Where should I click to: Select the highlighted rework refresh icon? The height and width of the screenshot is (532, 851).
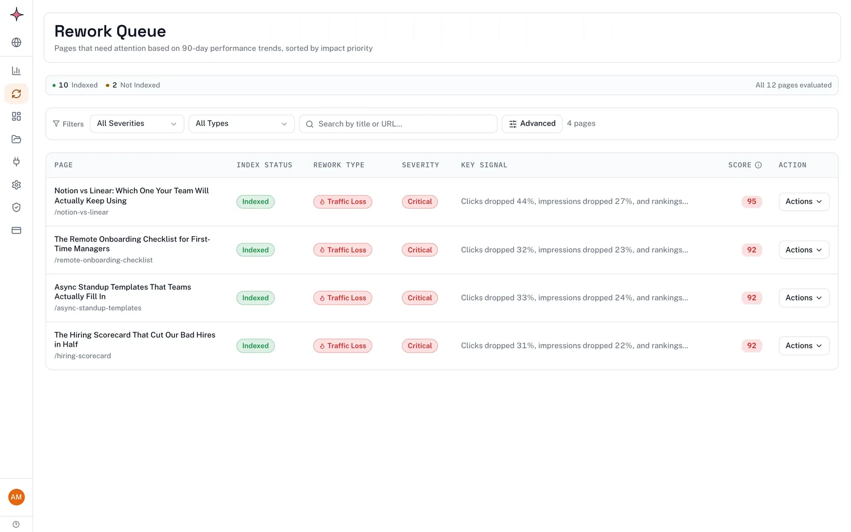(x=16, y=94)
